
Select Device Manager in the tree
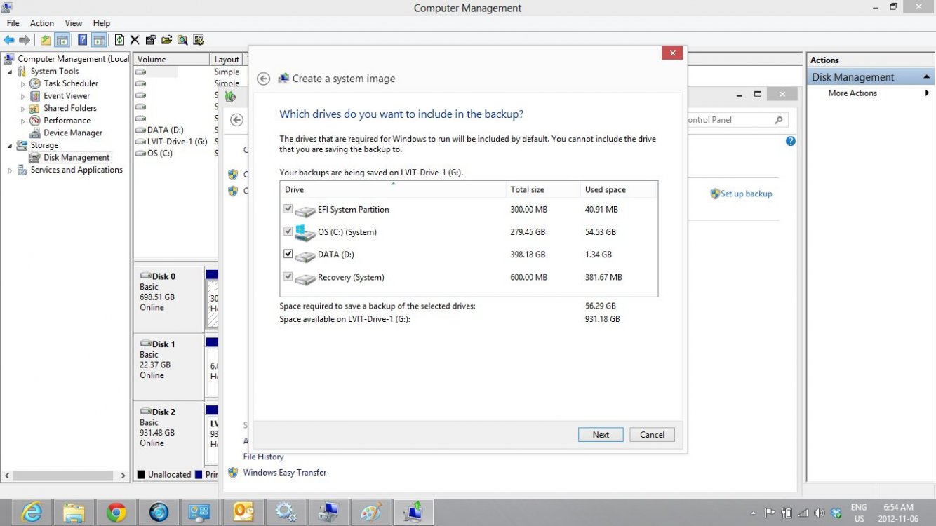click(x=73, y=133)
